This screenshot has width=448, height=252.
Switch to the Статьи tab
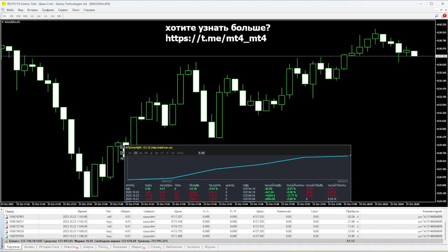[156, 247]
